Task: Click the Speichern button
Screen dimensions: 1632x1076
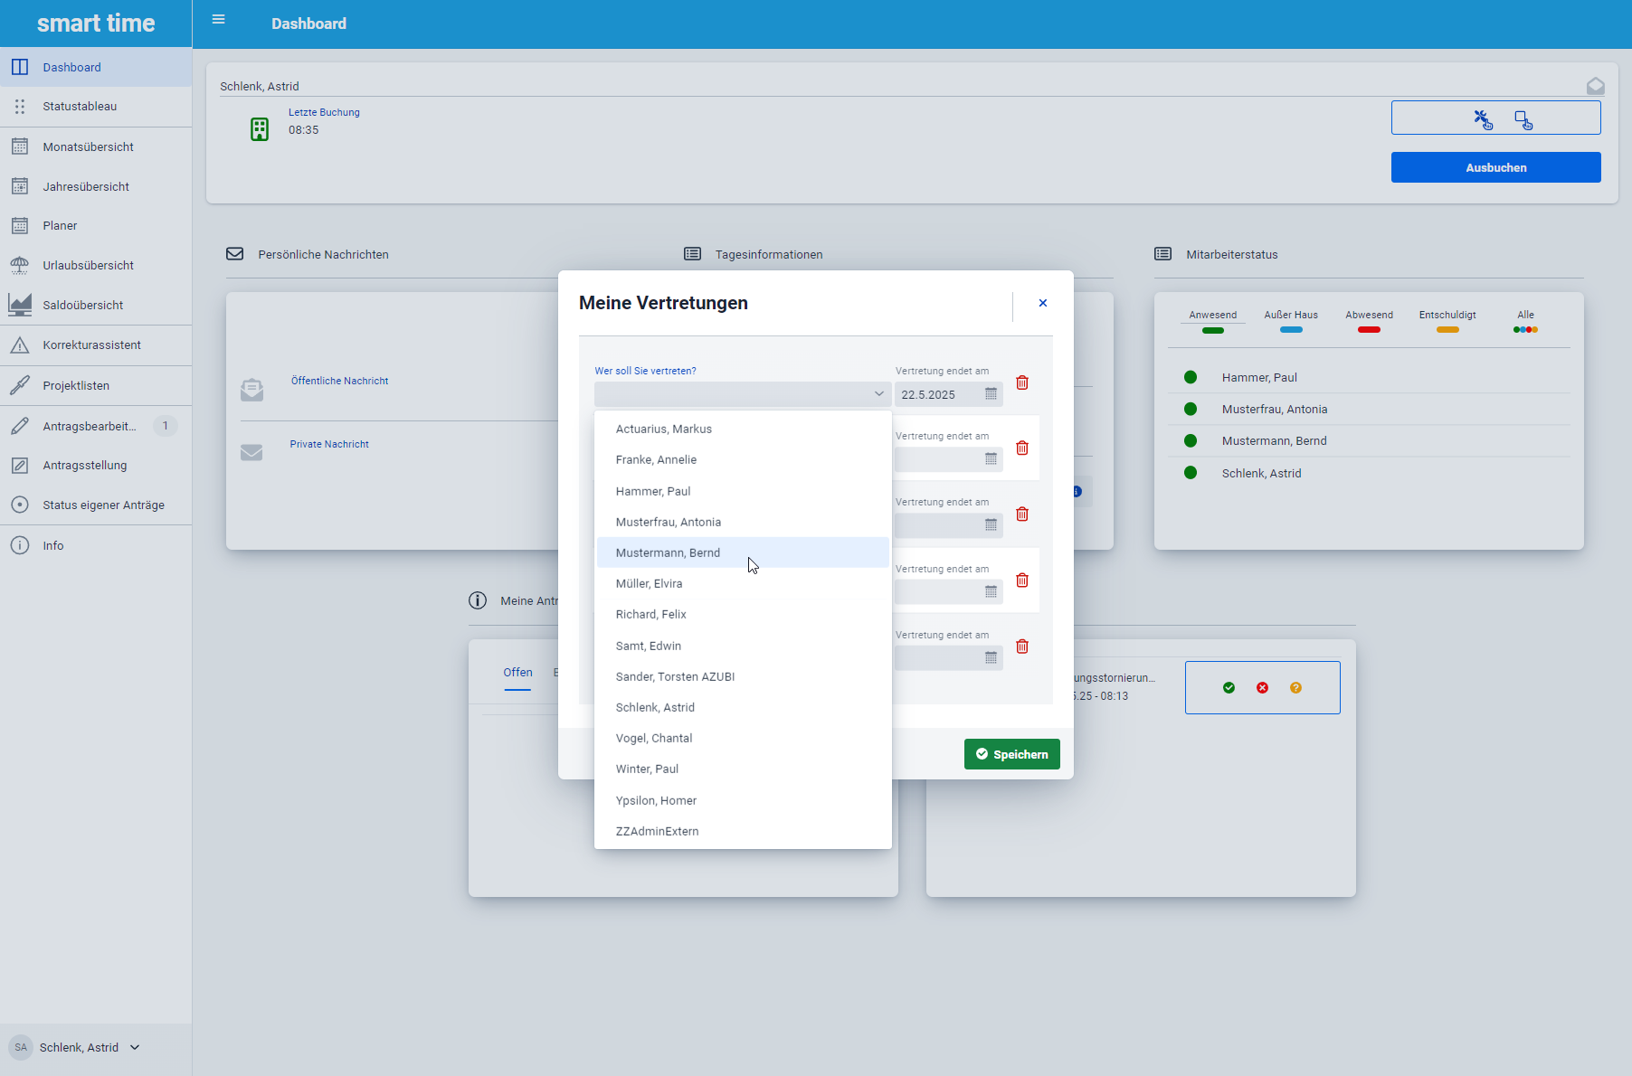Action: (1011, 754)
